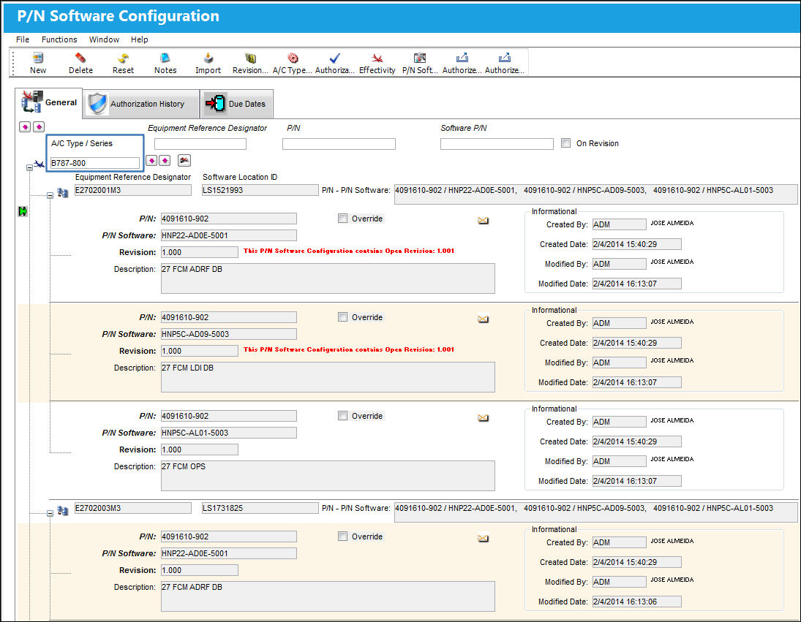Click the Description box 27 FCM LDI DB
Screen dimensions: 801x622
[328, 377]
